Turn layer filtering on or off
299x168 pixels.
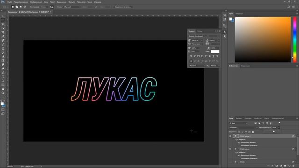coord(279,123)
